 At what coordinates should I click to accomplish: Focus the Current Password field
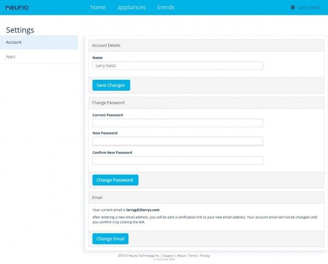click(x=178, y=123)
